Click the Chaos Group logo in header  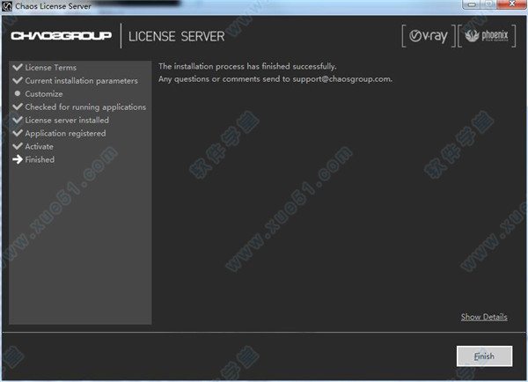[x=62, y=37]
